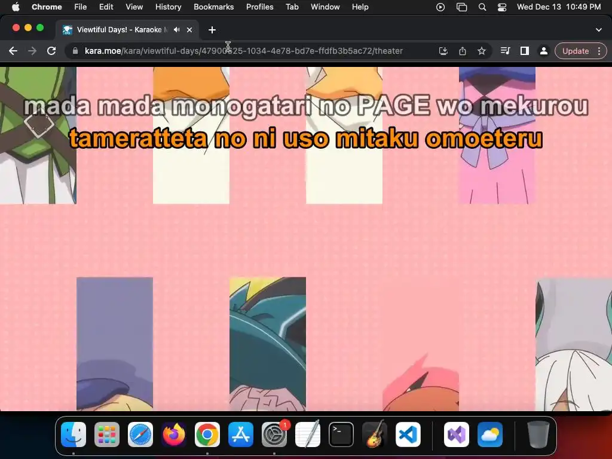Screen dimensions: 612x459
Task: Open the Weather app from the Dock
Action: click(490, 434)
